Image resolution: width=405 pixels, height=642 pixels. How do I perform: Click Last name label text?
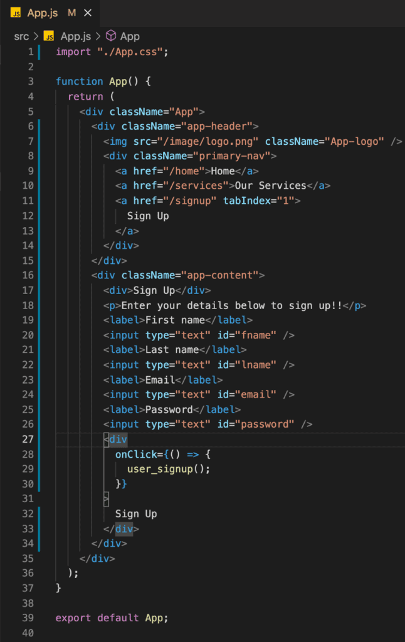[x=172, y=350]
